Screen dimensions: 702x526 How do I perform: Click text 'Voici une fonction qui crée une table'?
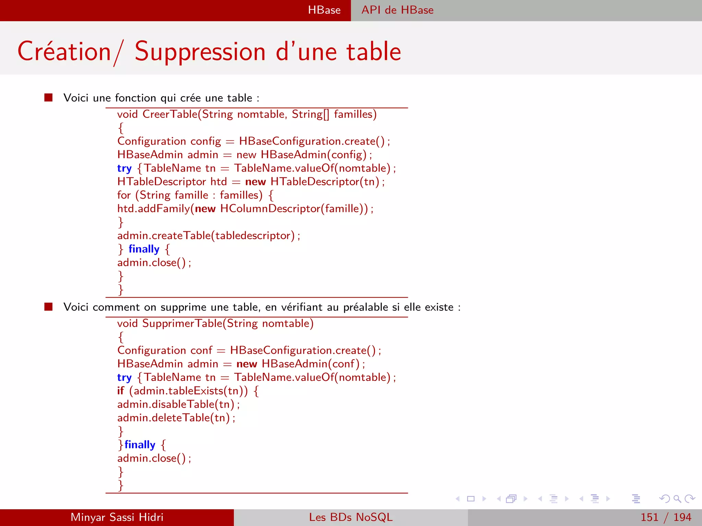158,98
